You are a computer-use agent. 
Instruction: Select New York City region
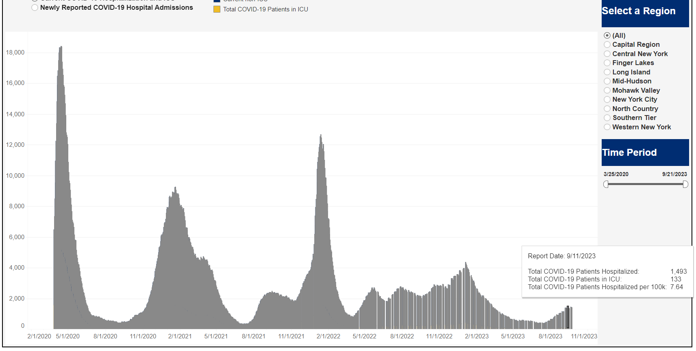[607, 100]
